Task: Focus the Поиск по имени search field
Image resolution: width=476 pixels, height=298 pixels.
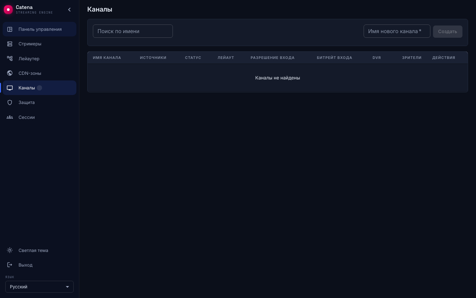Action: 133,31
